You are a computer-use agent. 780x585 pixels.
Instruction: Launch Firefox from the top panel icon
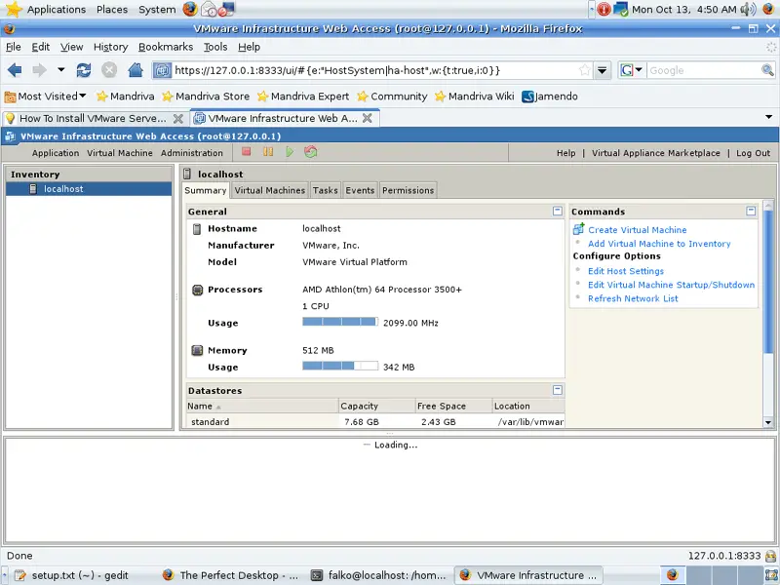189,9
